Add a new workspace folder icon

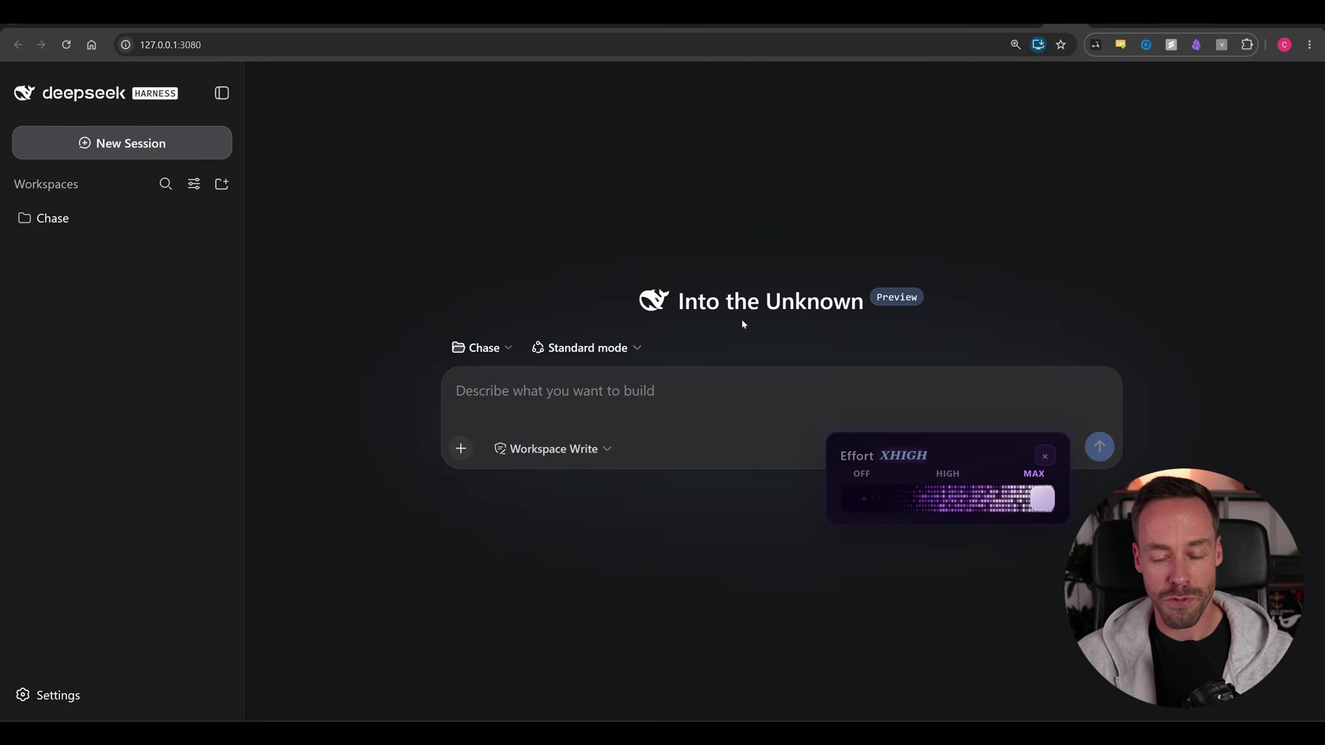point(222,183)
